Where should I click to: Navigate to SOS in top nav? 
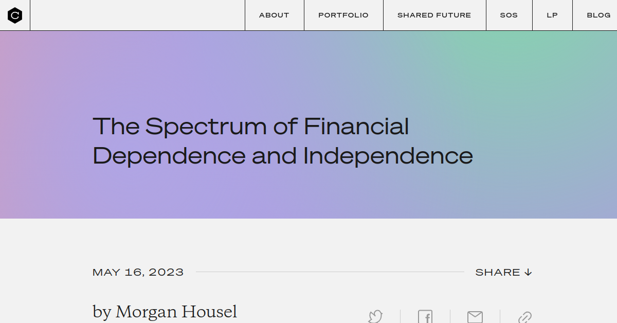509,15
